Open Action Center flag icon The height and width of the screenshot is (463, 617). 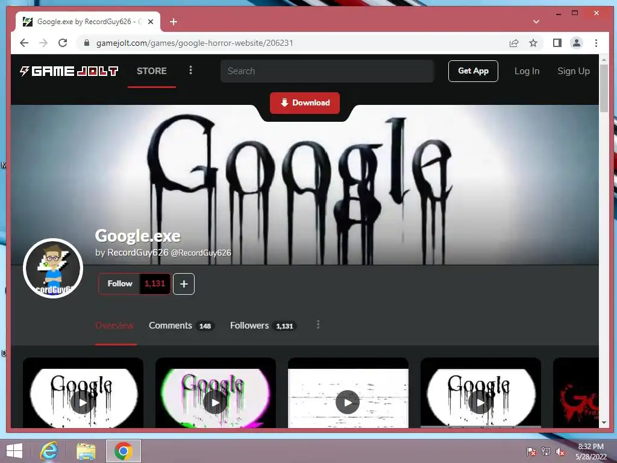(531, 452)
